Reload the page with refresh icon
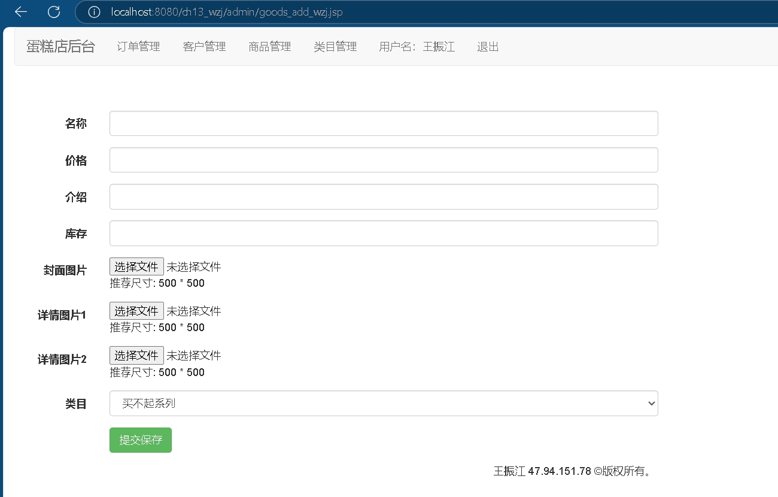Screen dimensions: 778x497 (54, 12)
